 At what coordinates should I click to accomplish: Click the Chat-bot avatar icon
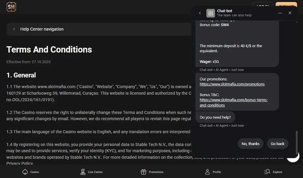(211, 13)
